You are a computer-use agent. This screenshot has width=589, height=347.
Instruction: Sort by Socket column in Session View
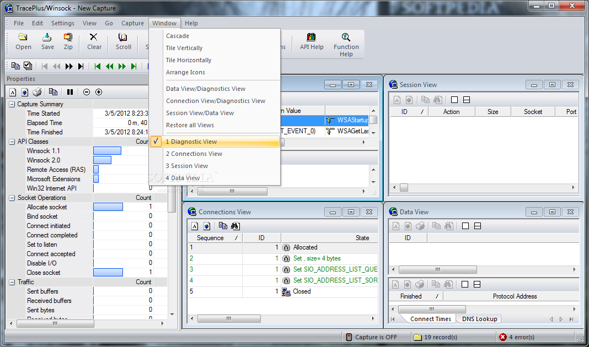[x=533, y=112]
